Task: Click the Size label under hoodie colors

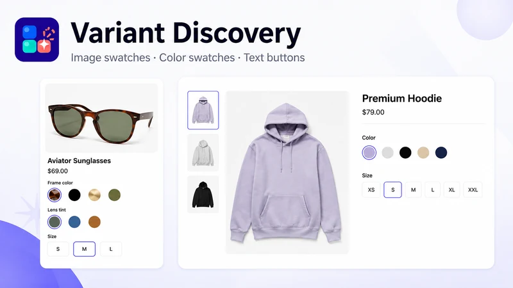Action: [367, 175]
